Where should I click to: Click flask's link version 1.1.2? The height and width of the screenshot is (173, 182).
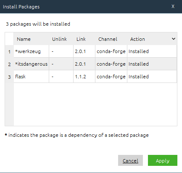tap(84, 77)
